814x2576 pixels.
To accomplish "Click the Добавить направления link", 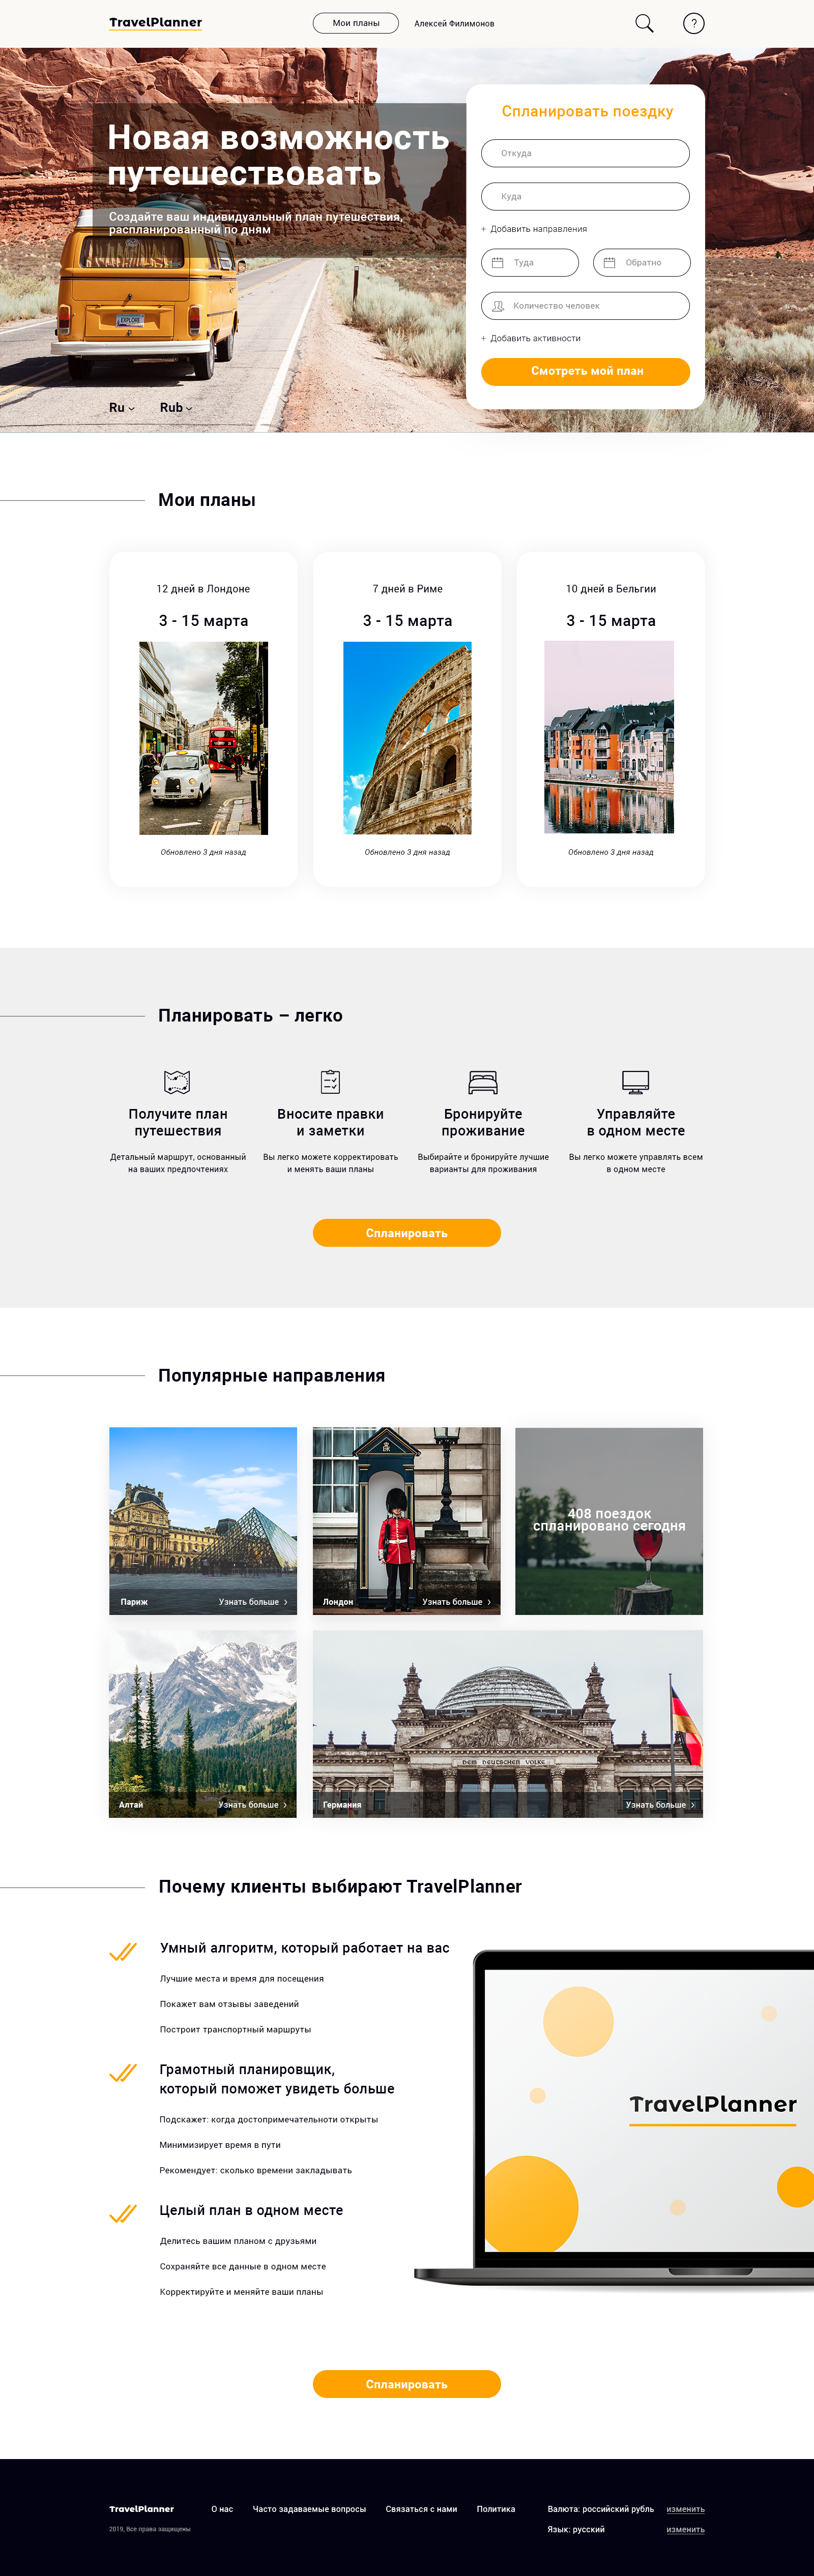I will click(x=538, y=229).
